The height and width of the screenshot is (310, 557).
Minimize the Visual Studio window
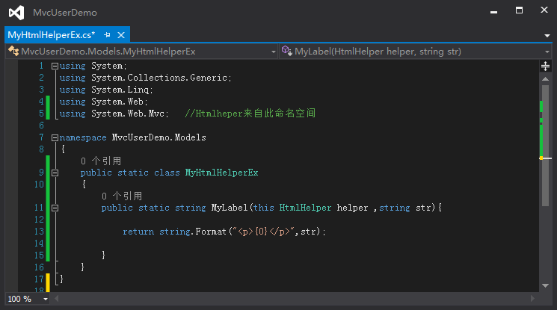click(x=493, y=11)
